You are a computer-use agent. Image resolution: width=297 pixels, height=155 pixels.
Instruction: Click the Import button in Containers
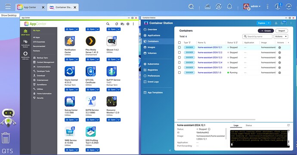pos(282,31)
